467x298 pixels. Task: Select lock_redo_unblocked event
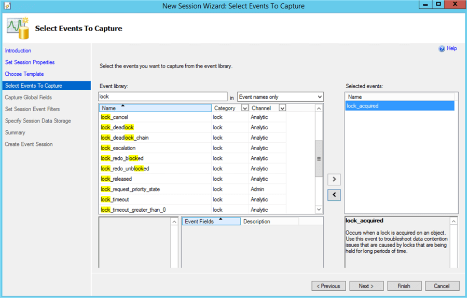pyautogui.click(x=193, y=169)
